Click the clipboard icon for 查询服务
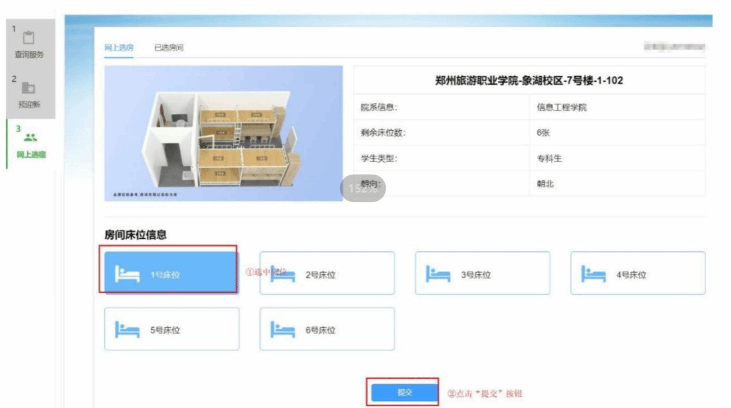731x408 pixels. pyautogui.click(x=29, y=38)
